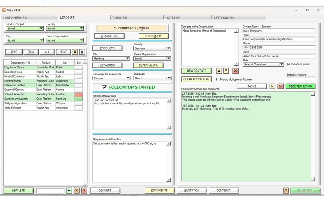The image size is (324, 202).
Task: Go to the SETTINGS (F5) tab
Action: pos(239,17)
